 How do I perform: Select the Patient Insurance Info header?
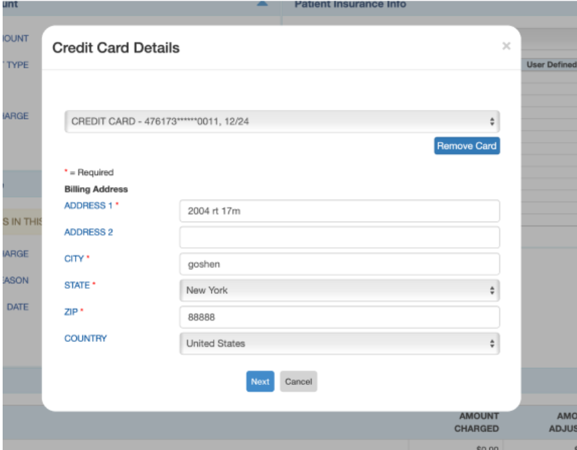(x=349, y=5)
